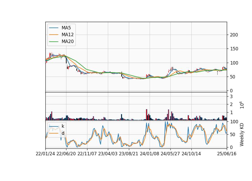Click the MA5 legend label
The height and width of the screenshot is (181, 252).
point(66,28)
